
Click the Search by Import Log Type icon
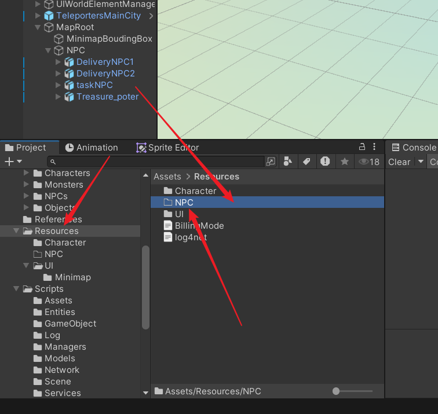coord(326,162)
